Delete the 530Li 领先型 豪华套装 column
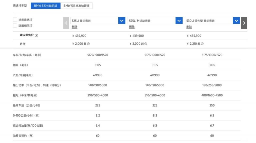 click(189, 27)
